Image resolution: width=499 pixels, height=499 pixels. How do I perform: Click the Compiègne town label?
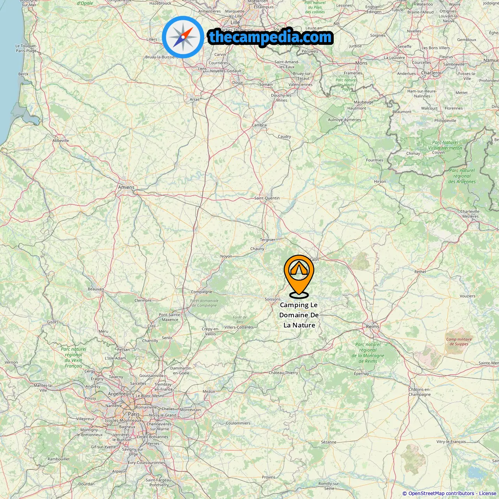(x=202, y=292)
